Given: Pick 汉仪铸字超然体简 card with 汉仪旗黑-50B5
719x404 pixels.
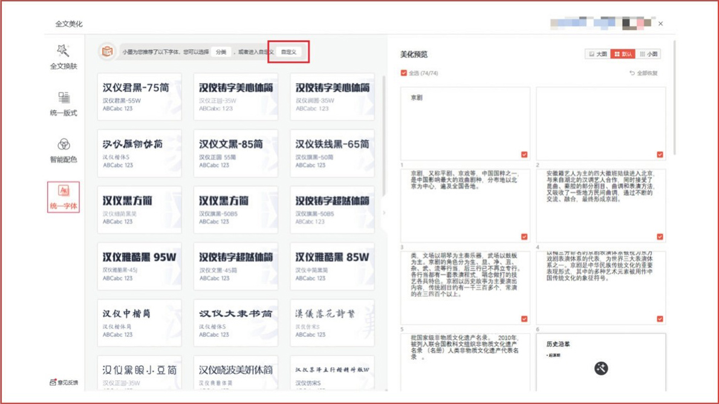Looking at the screenshot, I should tap(332, 210).
